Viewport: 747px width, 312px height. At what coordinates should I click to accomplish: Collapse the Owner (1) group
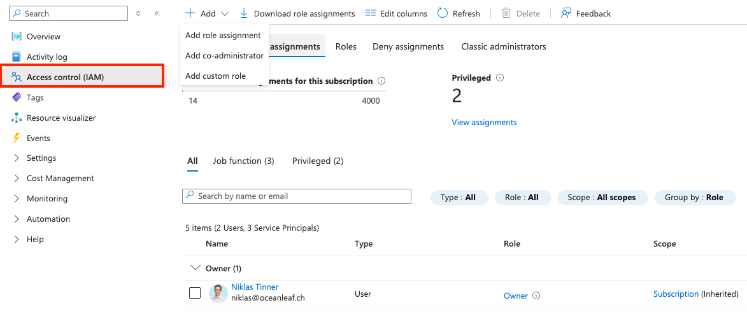click(x=195, y=269)
